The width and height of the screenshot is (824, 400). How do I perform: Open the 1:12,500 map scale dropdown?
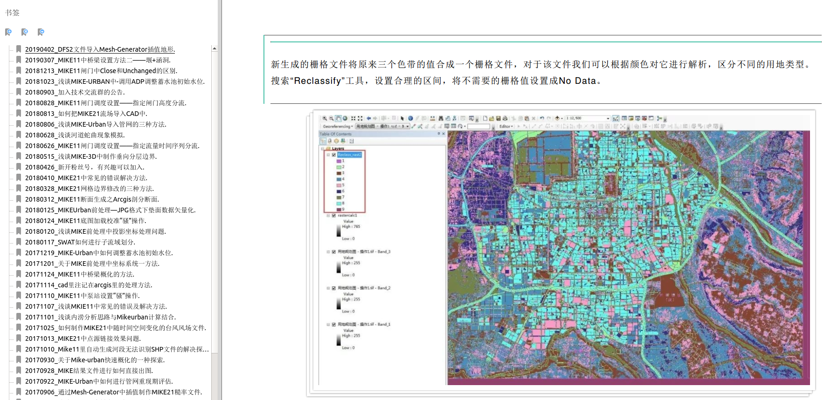tap(608, 118)
